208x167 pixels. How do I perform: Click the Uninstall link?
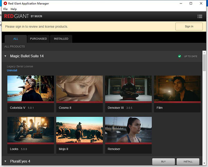12,70
